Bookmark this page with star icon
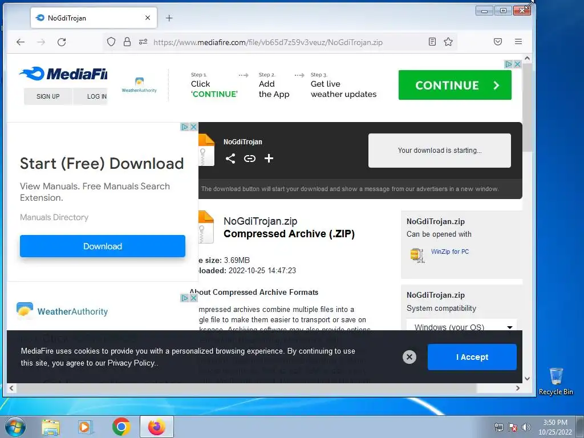584x438 pixels. pos(448,42)
